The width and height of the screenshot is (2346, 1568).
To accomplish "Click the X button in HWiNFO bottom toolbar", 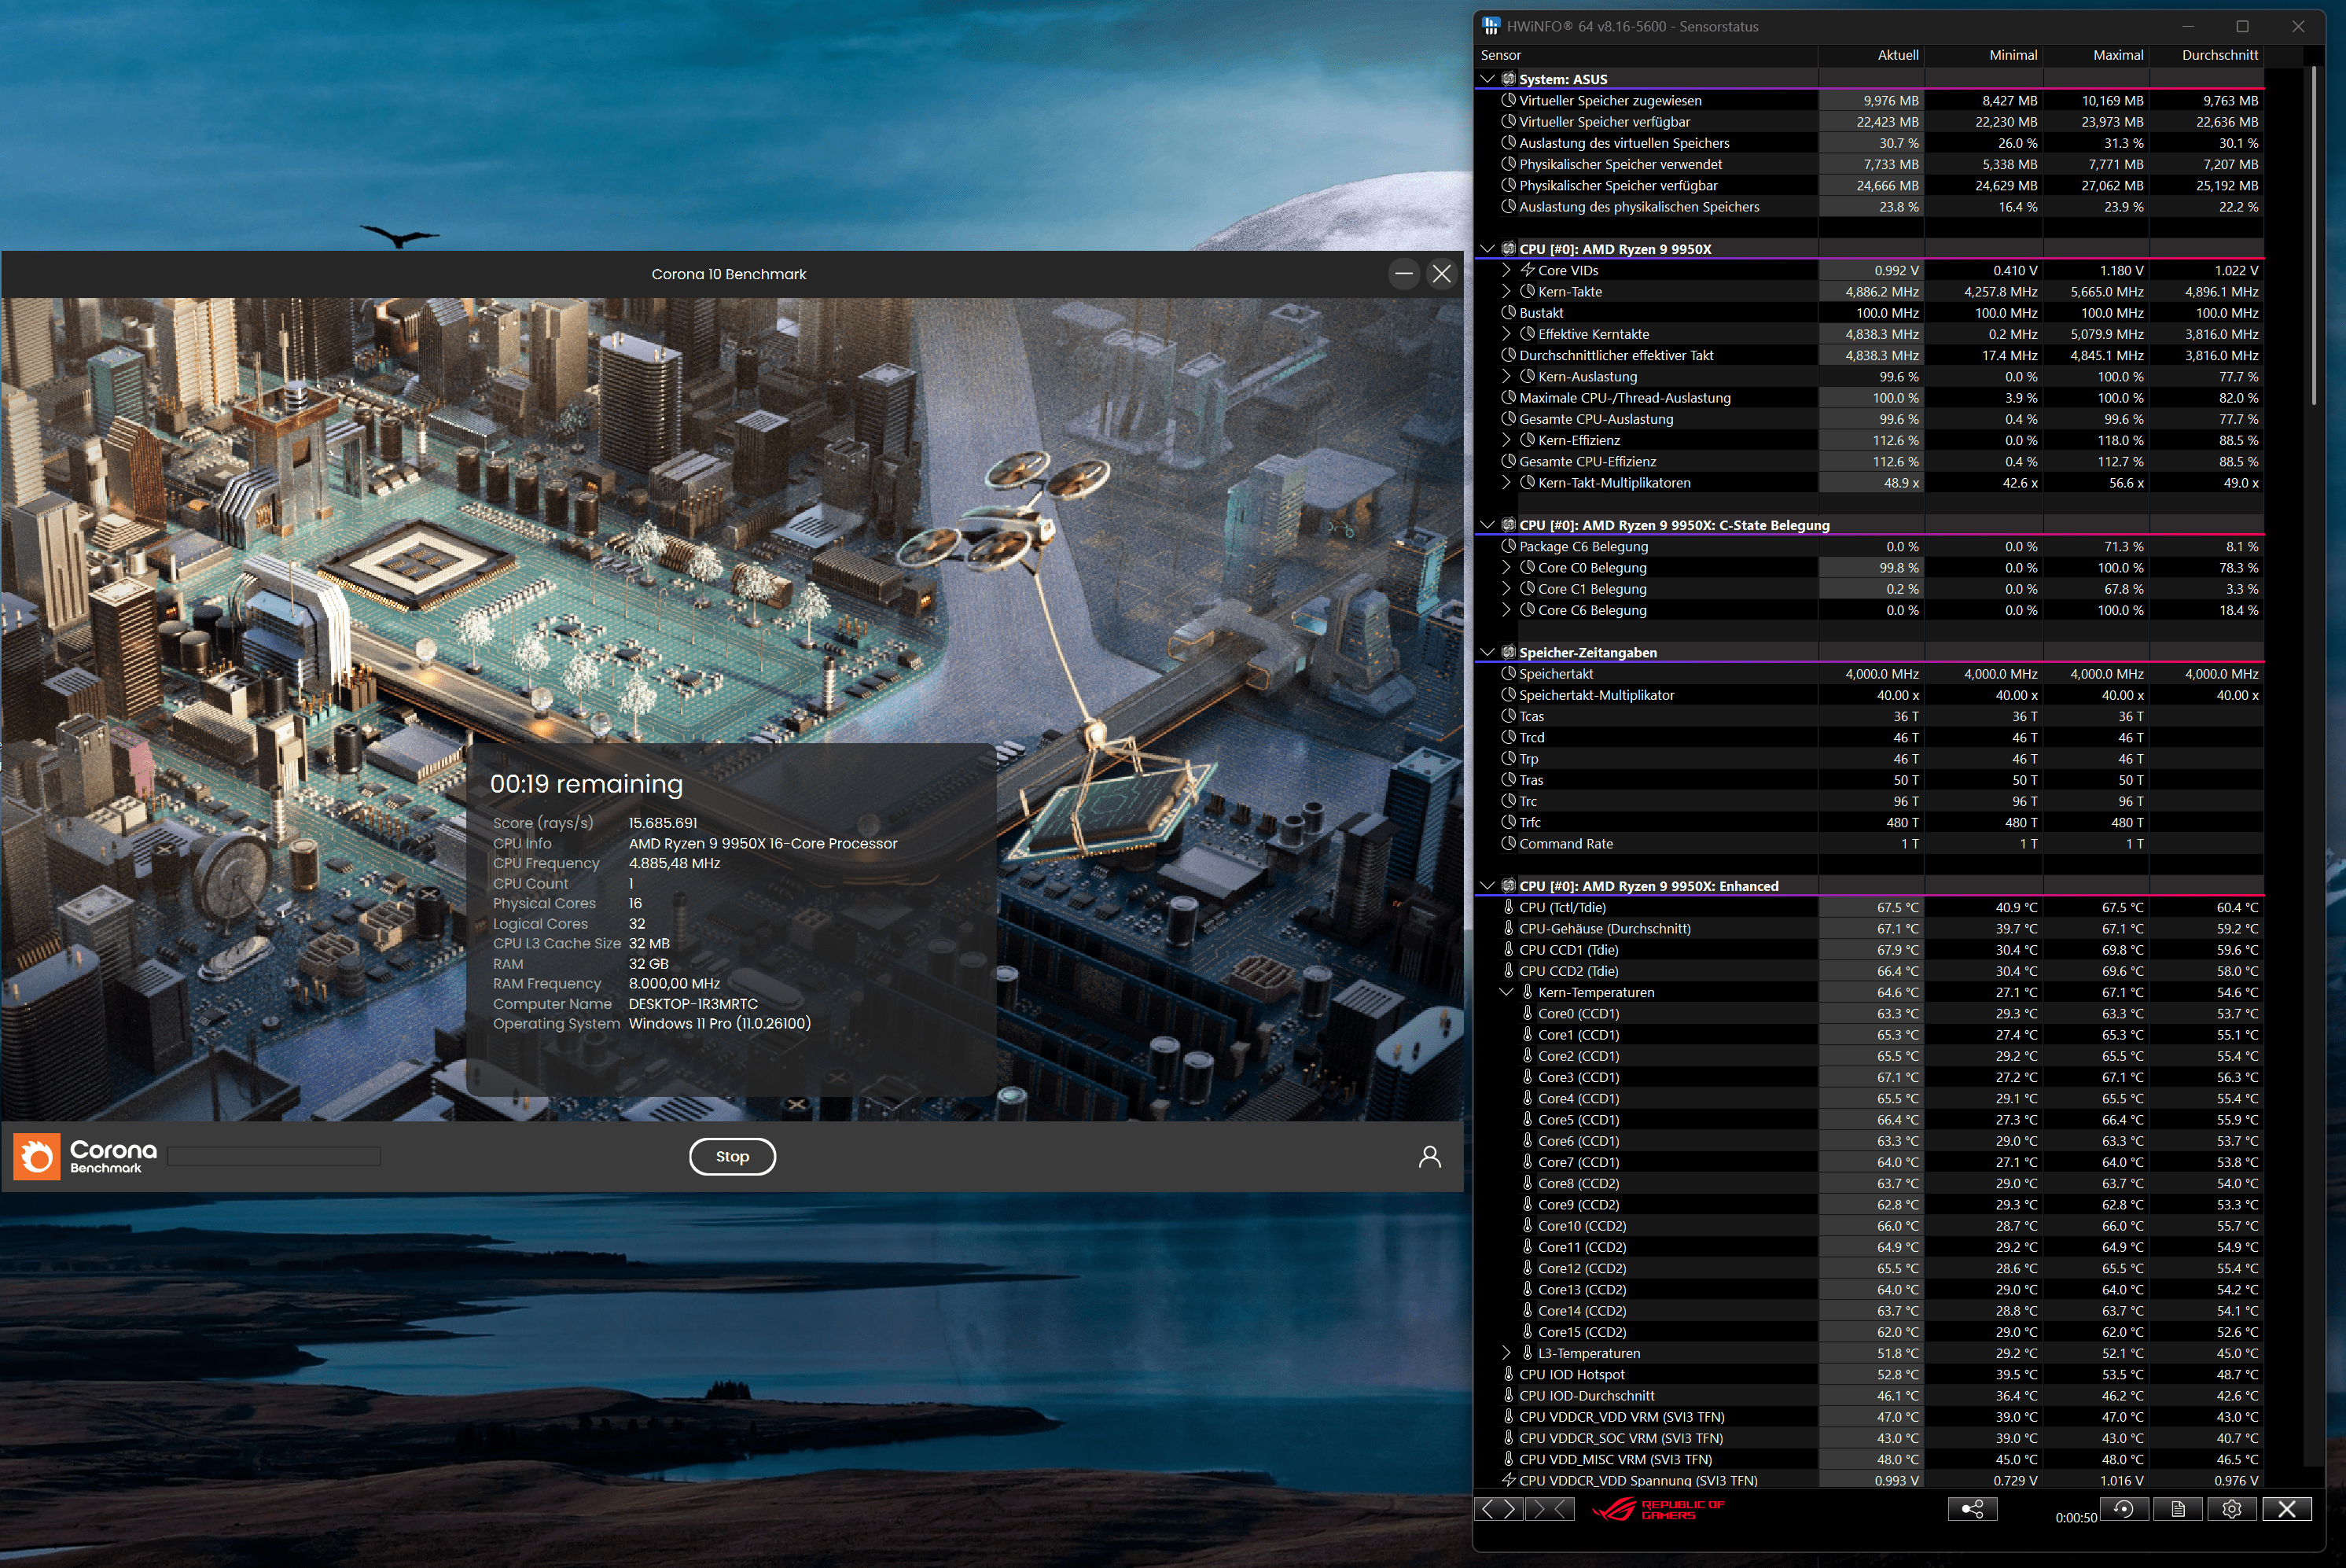I will pos(2286,1509).
